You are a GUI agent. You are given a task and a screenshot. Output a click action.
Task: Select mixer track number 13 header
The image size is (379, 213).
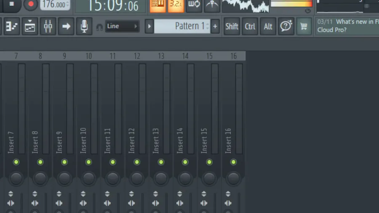point(161,56)
